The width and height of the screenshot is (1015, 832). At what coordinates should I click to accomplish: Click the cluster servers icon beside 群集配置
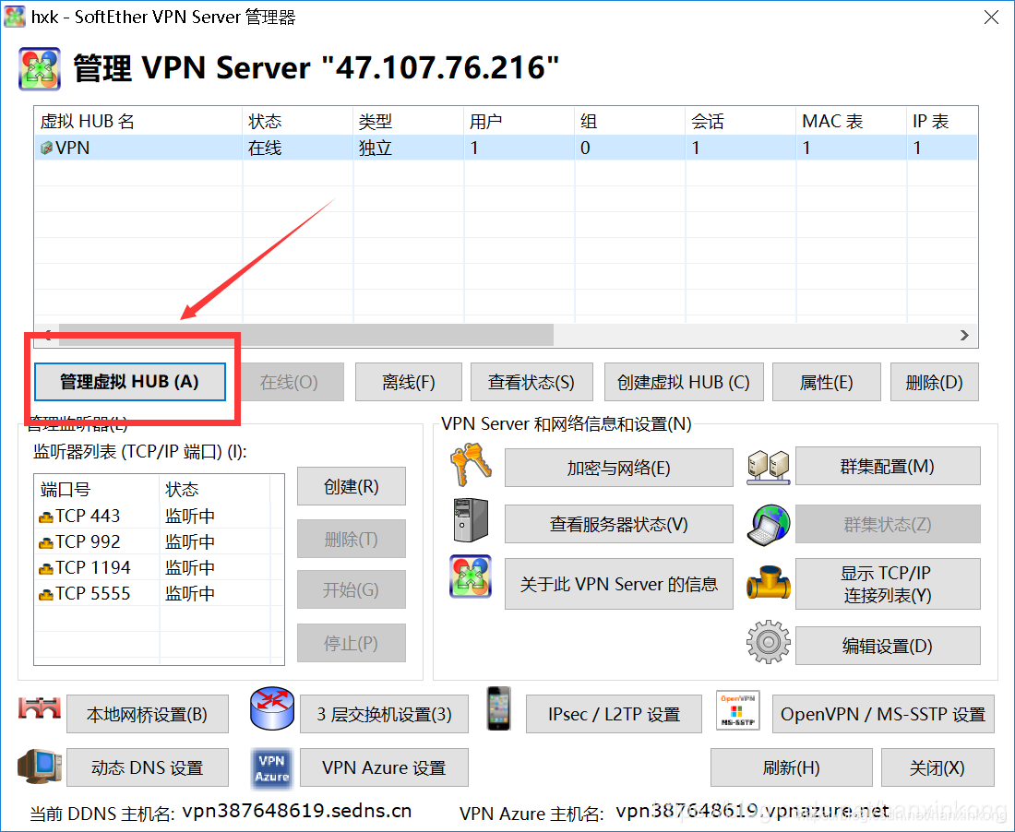[x=769, y=467]
